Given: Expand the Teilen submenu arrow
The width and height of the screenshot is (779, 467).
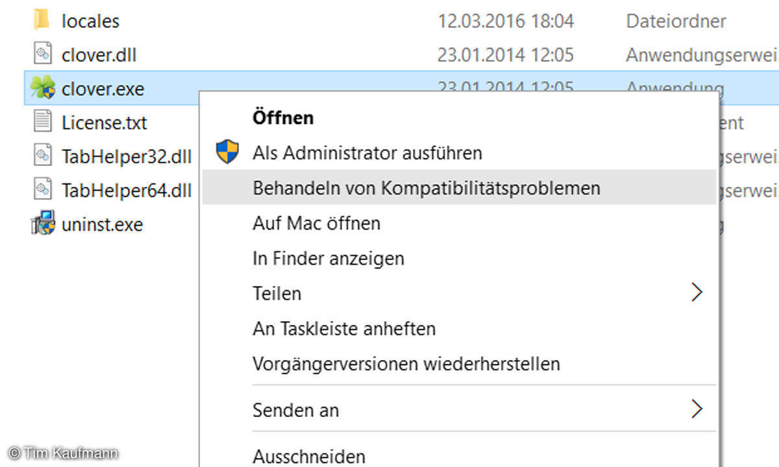Looking at the screenshot, I should (697, 293).
